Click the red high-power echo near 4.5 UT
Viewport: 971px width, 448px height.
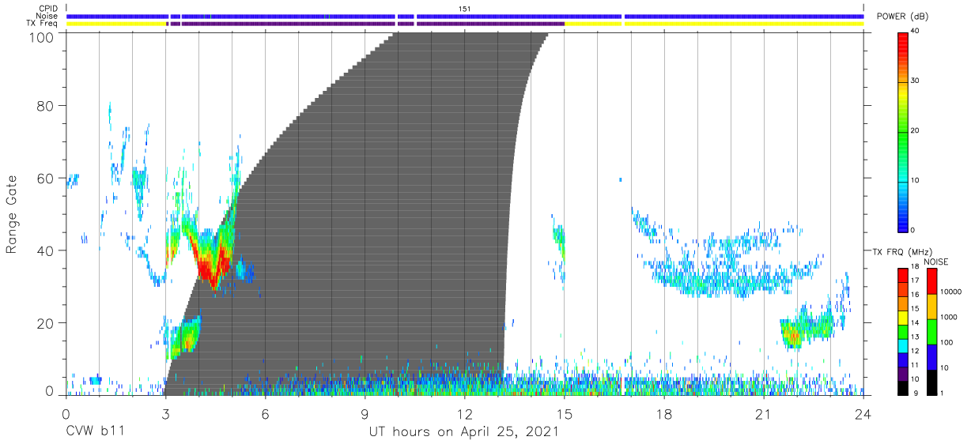213,265
